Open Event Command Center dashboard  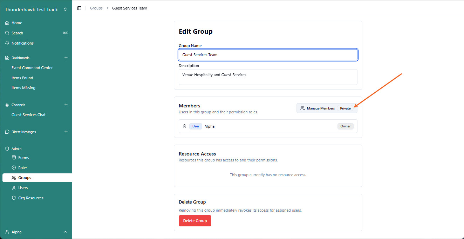pyautogui.click(x=32, y=68)
